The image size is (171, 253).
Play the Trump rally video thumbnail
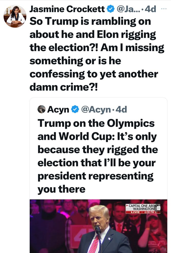point(98,226)
